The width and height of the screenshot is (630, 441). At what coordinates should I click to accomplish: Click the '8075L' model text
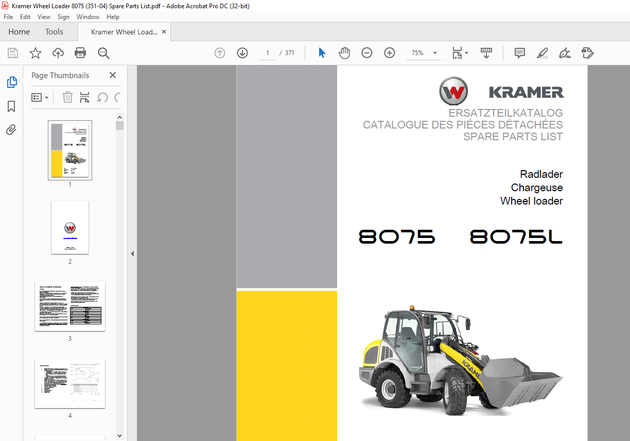[516, 237]
